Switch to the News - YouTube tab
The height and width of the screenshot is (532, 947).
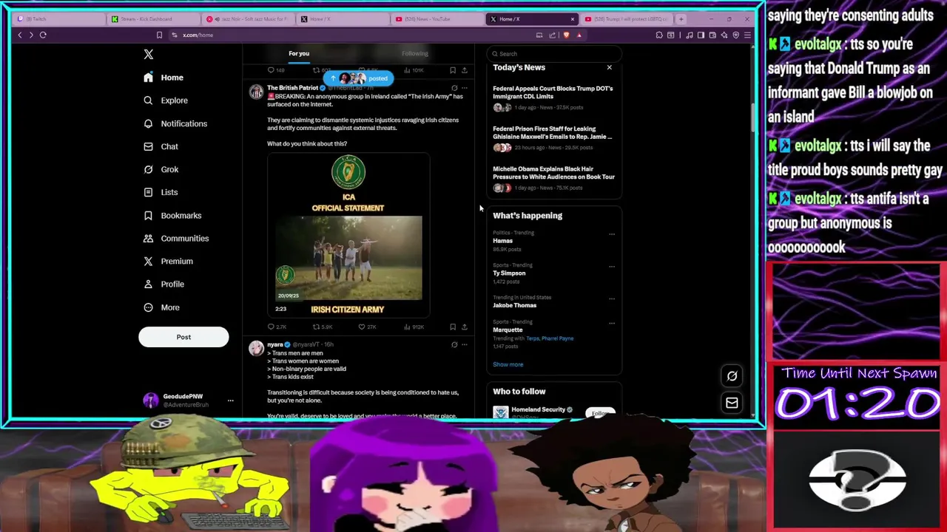(x=437, y=19)
